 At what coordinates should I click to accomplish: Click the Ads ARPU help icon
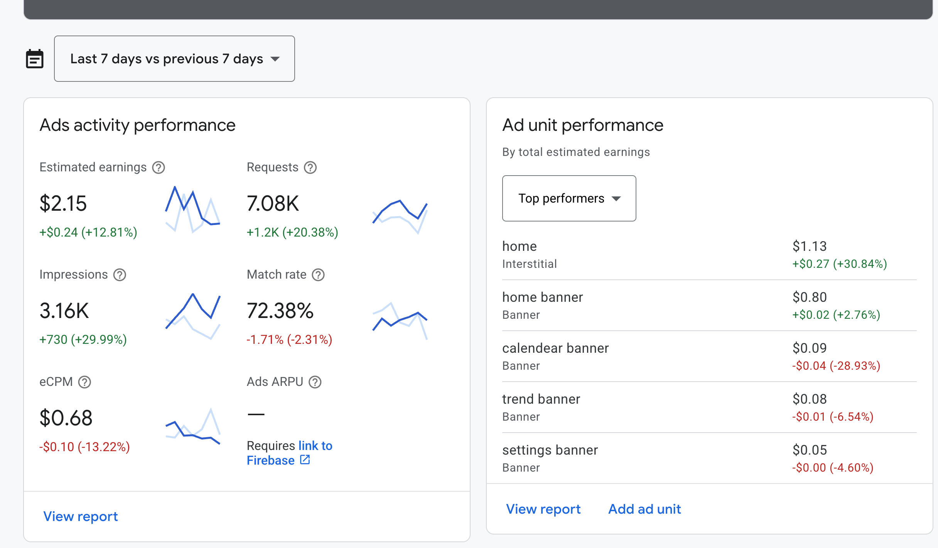tap(315, 382)
